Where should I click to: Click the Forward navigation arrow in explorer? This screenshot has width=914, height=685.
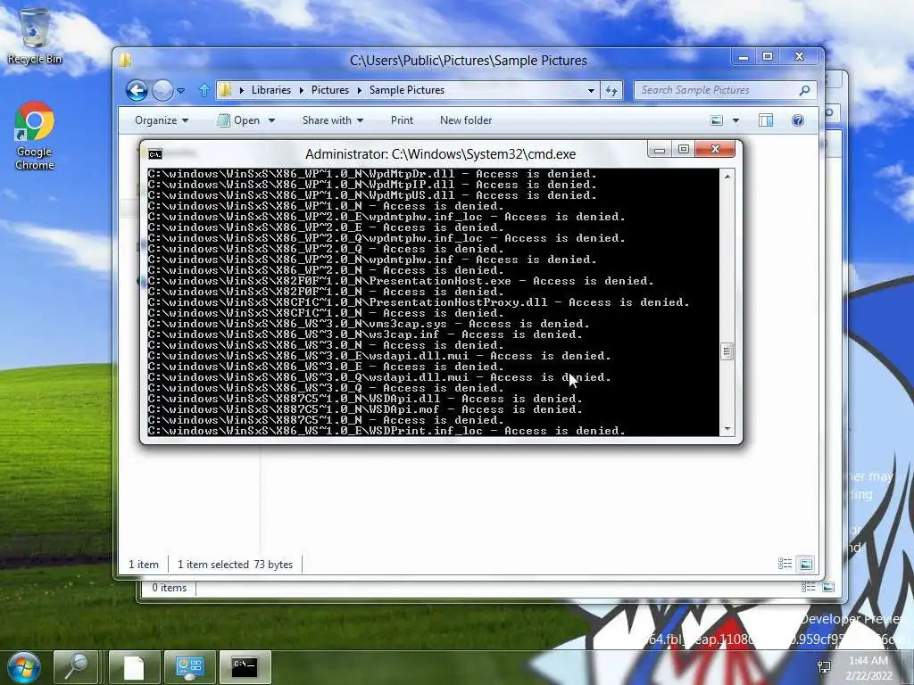point(162,90)
